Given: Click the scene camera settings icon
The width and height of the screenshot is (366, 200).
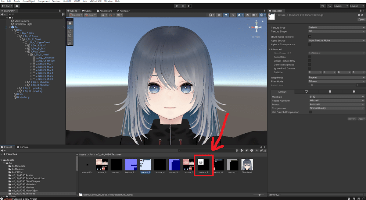Looking at the screenshot, I should [x=255, y=15].
